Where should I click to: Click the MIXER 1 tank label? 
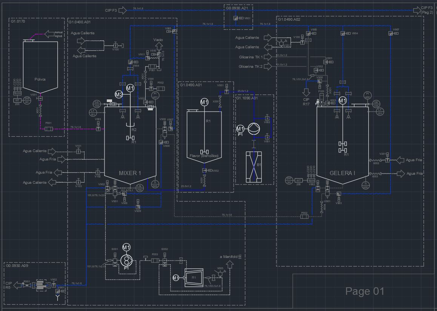[130, 173]
